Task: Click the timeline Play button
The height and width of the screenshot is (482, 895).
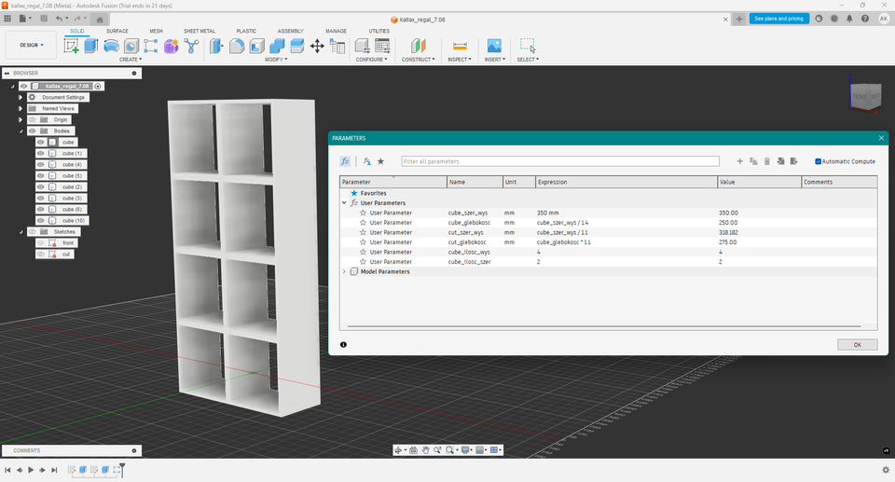Action: (31, 470)
